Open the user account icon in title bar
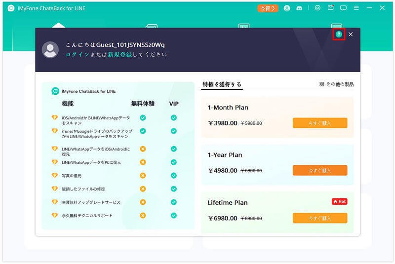395x264 pixels. point(287,8)
